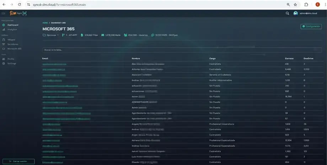
Task: Expand the Opciones dropdown
Action: point(50,35)
